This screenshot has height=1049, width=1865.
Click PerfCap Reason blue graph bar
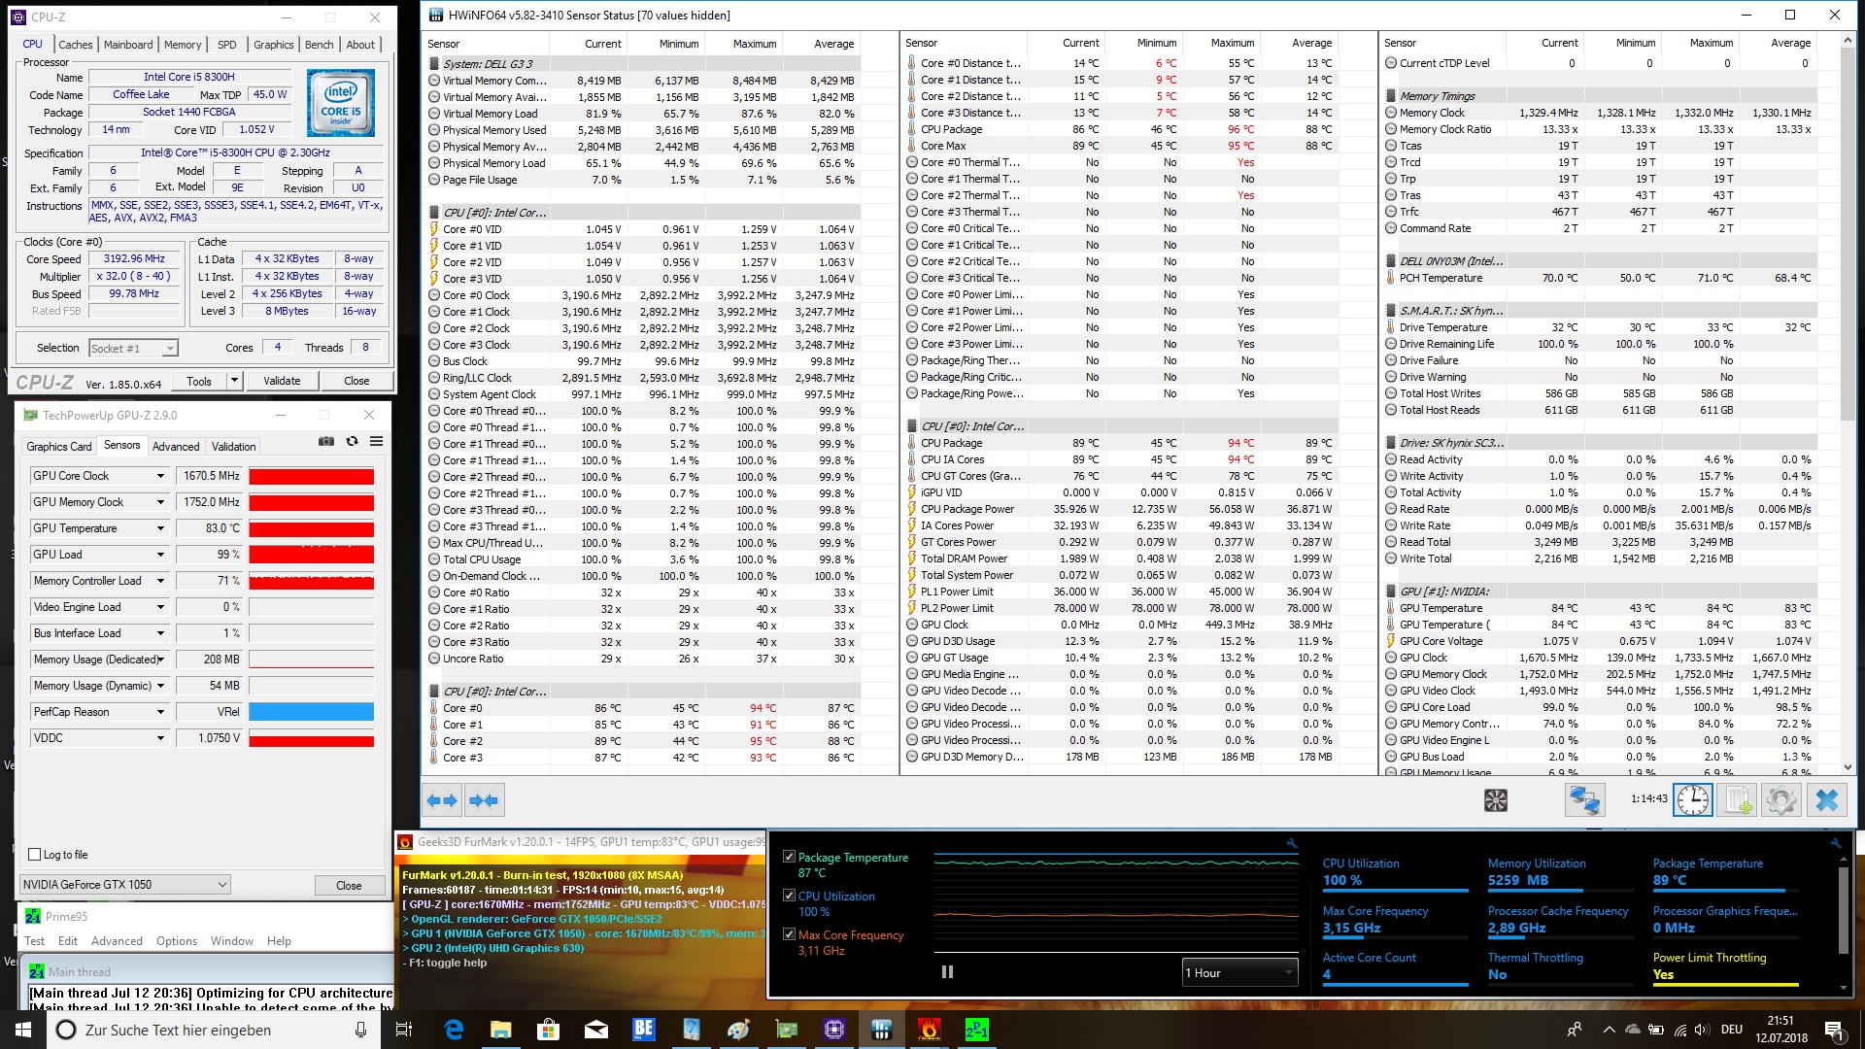pyautogui.click(x=312, y=712)
